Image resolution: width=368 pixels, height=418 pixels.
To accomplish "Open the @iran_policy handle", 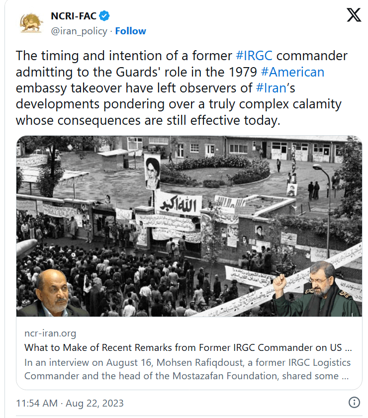I will pos(79,31).
